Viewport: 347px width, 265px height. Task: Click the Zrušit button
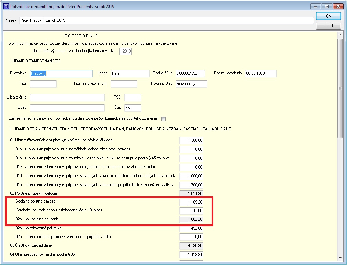coord(328,25)
